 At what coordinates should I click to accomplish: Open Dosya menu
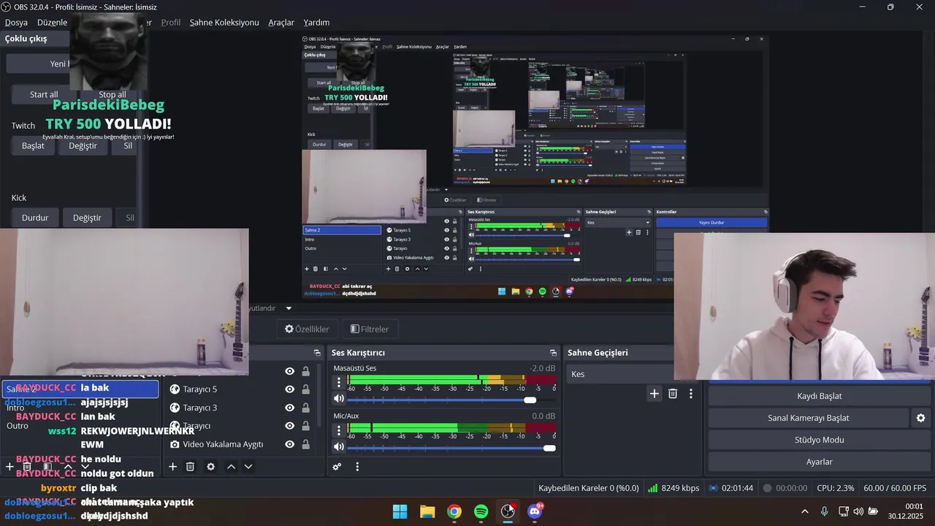point(16,23)
